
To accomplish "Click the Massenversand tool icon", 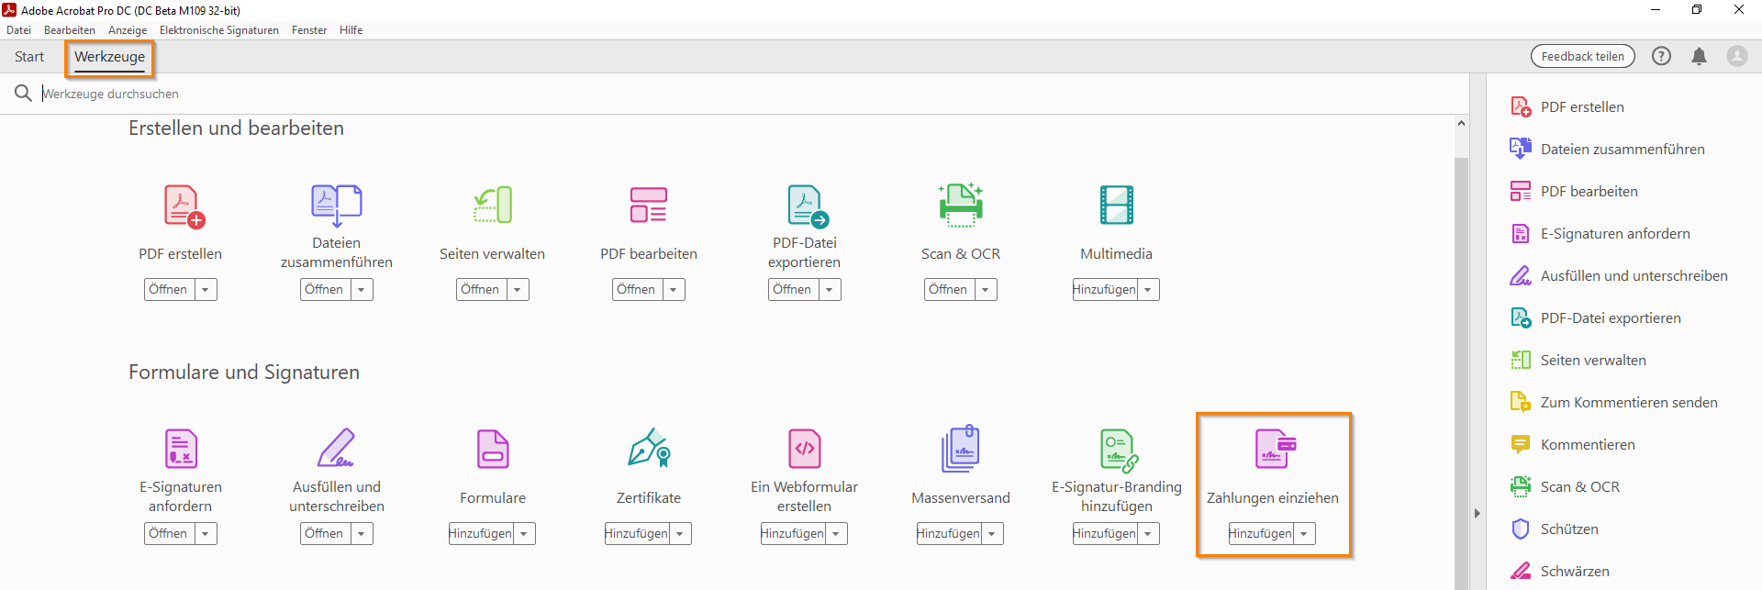I will click(x=961, y=449).
